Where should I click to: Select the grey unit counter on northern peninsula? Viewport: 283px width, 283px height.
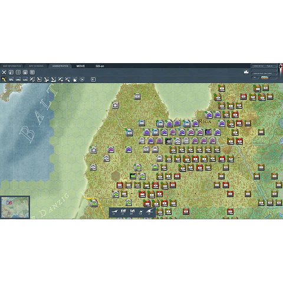coord(137,97)
